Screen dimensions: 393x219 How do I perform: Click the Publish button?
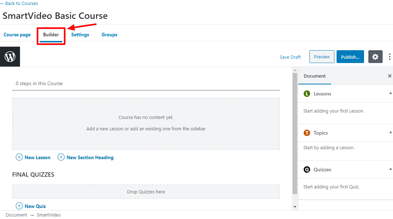[350, 57]
